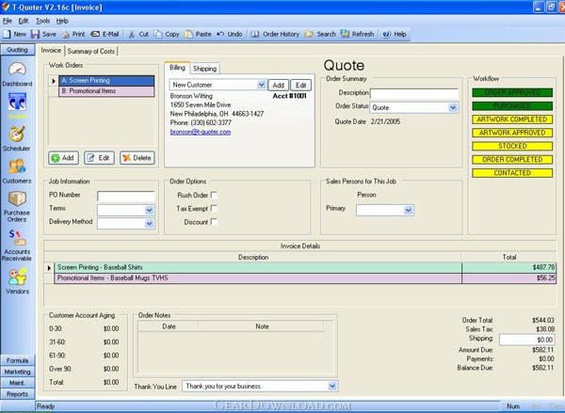Click Edit under Work Orders

click(99, 158)
